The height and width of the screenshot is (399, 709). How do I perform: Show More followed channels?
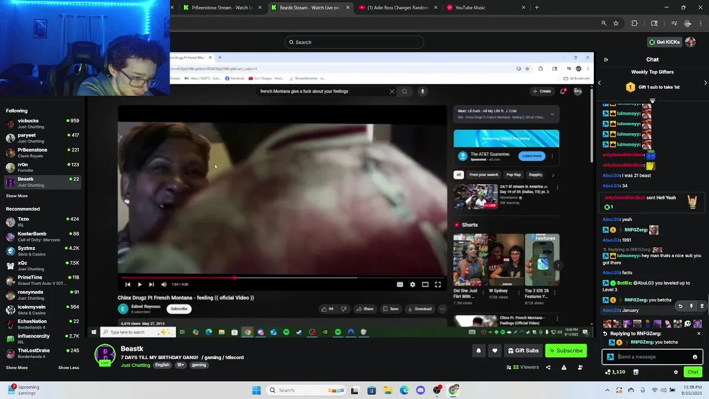point(17,196)
